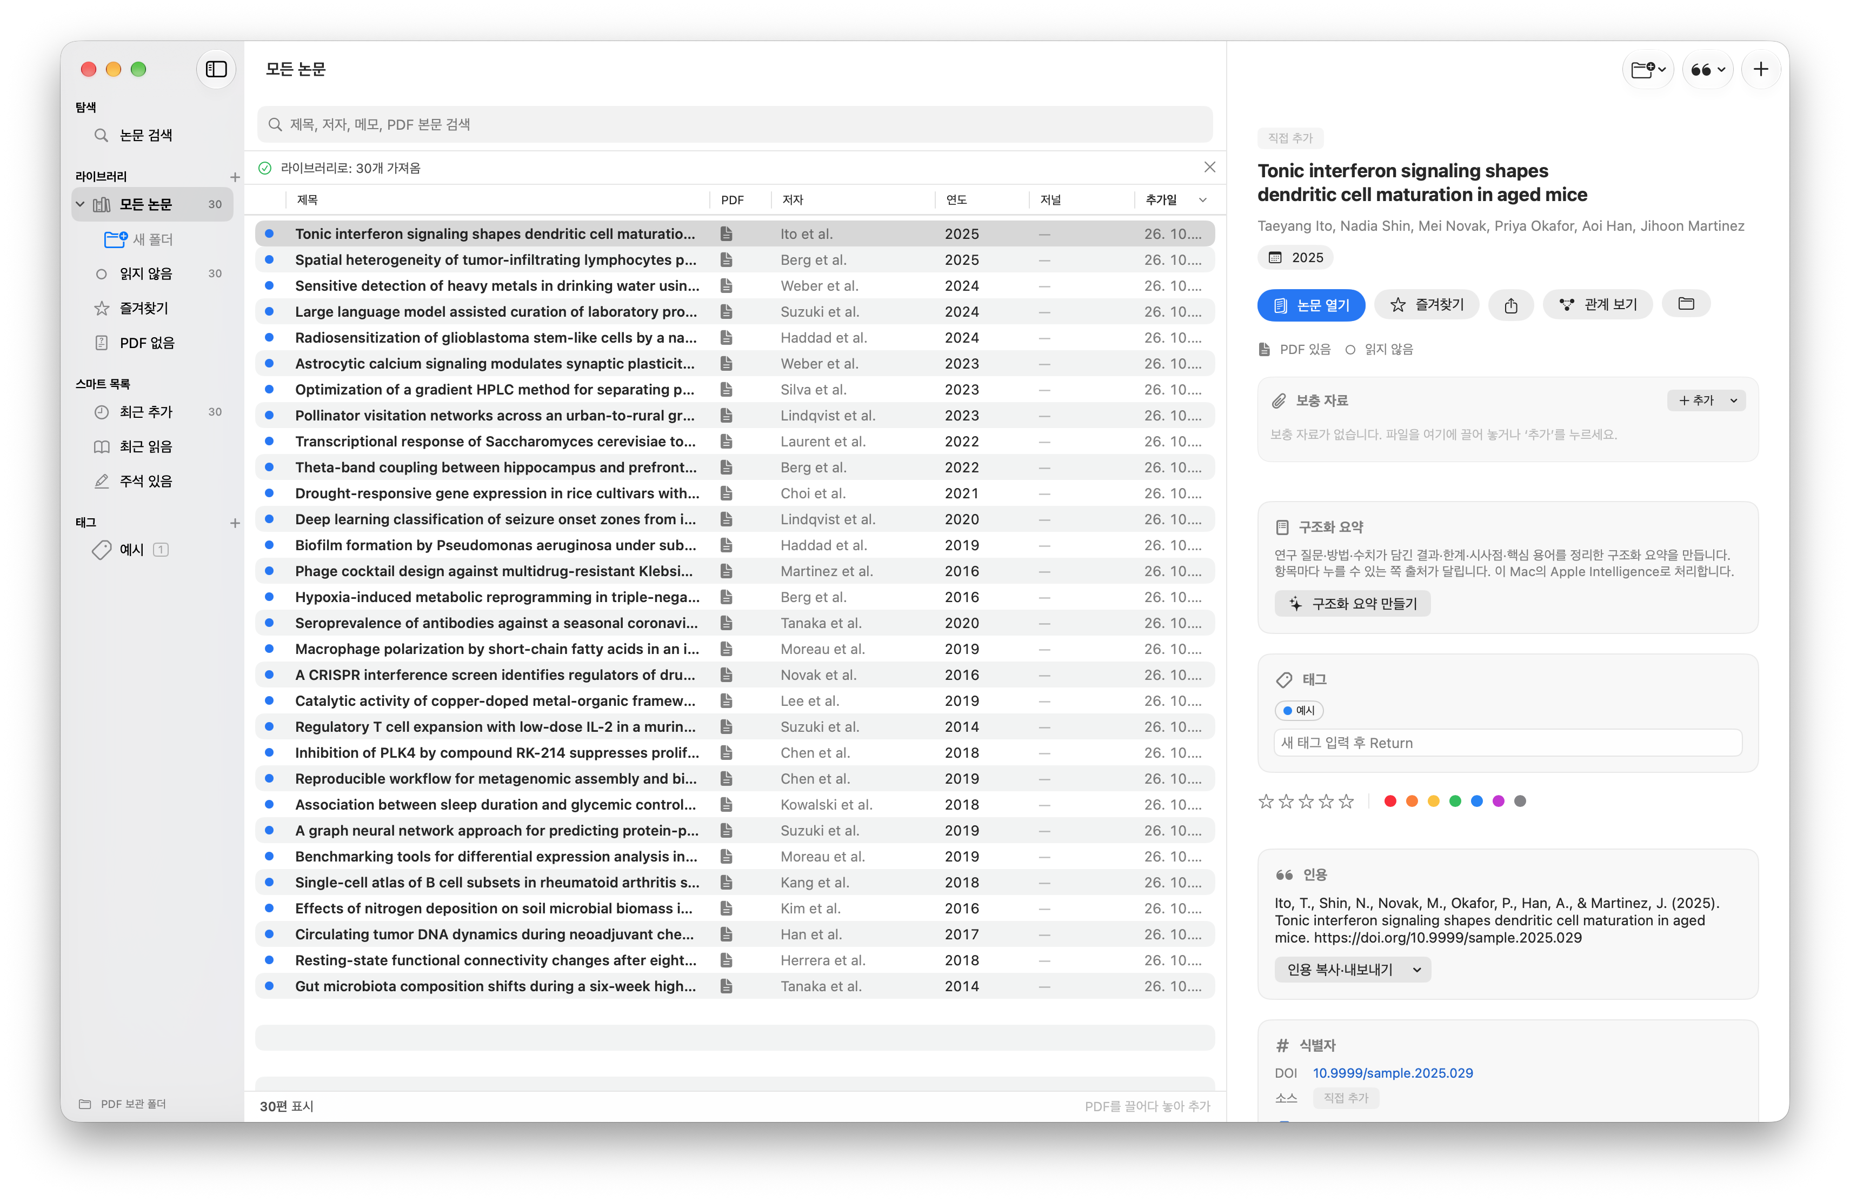Open the 보충 자료 추가 dropdown
Image resolution: width=1850 pixels, height=1202 pixels.
click(x=1706, y=400)
